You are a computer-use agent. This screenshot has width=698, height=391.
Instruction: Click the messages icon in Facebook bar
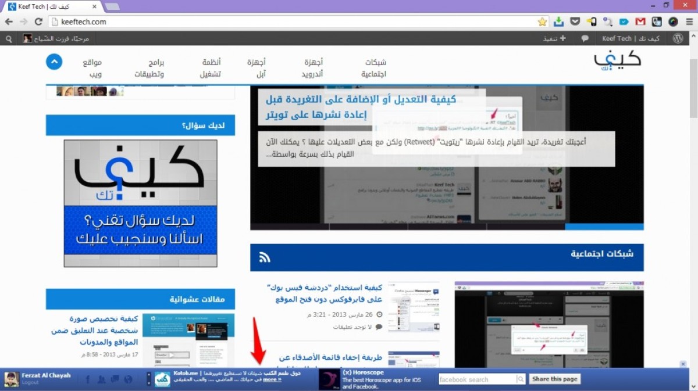115,379
